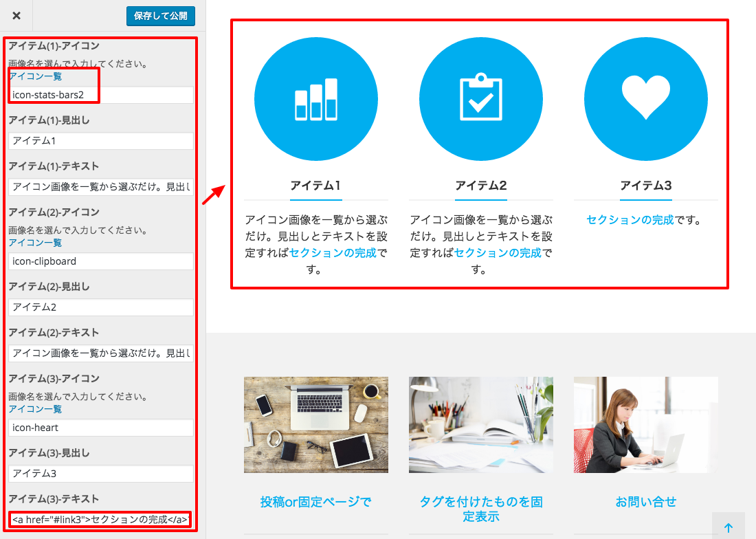Screen dimensions: 756x539
Task: Open the 投稿or固定ページで link
Action: pos(316,502)
